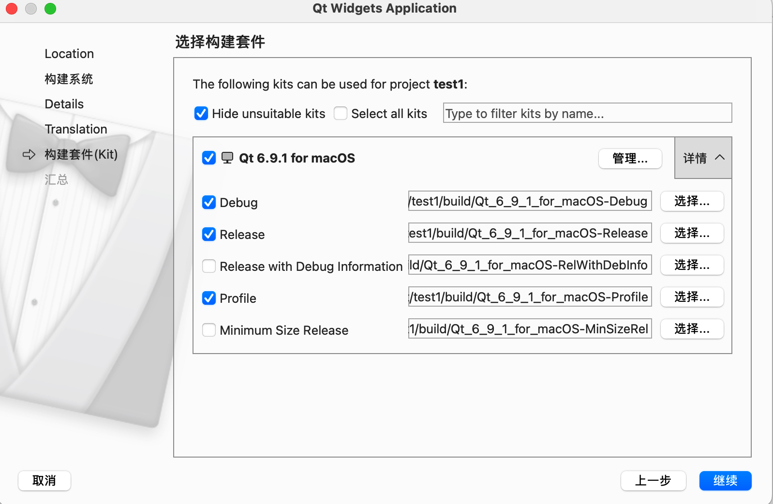The height and width of the screenshot is (504, 773).
Task: Select the 汇总 summary step
Action: click(x=56, y=179)
